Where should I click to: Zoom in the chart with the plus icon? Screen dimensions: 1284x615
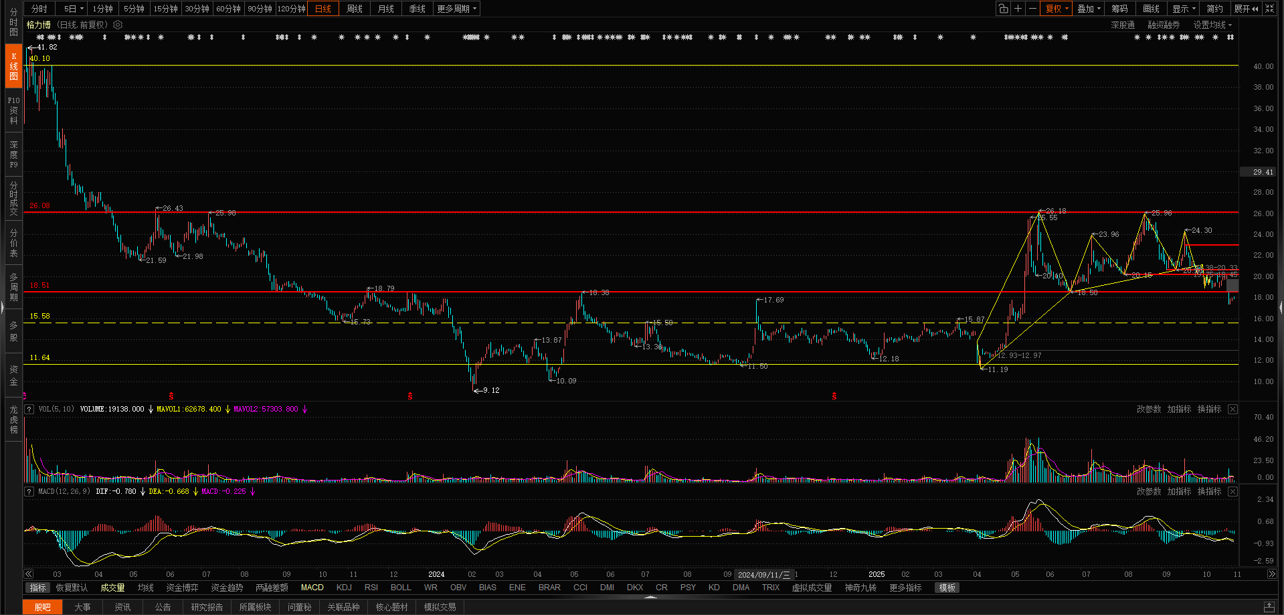click(x=1018, y=9)
